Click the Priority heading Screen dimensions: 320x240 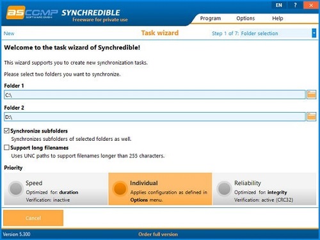(13, 168)
